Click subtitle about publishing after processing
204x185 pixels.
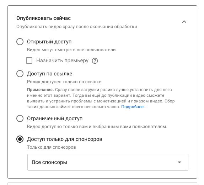pyautogui.click(x=77, y=27)
